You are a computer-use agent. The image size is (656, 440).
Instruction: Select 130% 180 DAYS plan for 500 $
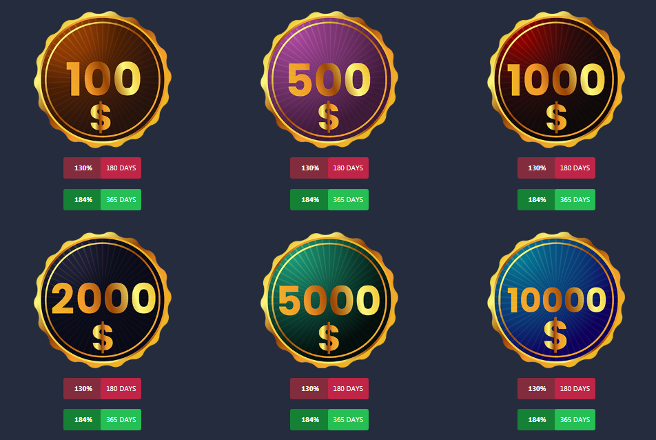tap(329, 168)
